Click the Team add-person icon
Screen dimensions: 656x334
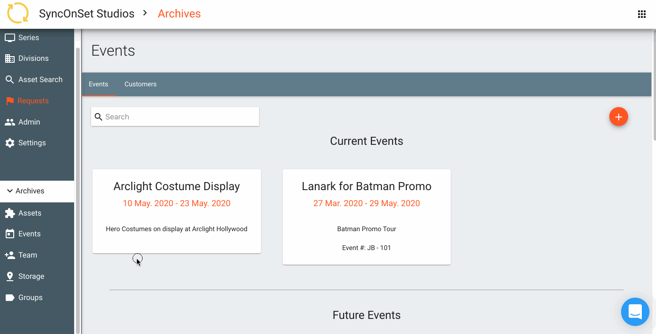tap(9, 255)
